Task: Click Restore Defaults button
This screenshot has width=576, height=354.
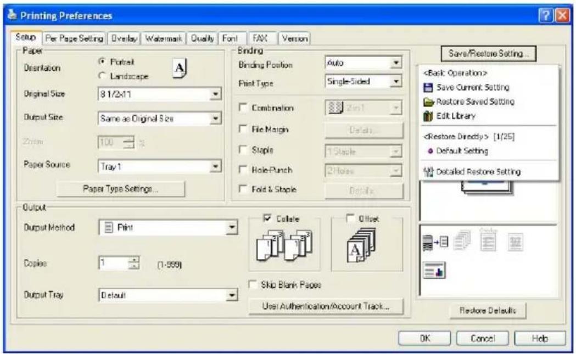Action: click(488, 311)
